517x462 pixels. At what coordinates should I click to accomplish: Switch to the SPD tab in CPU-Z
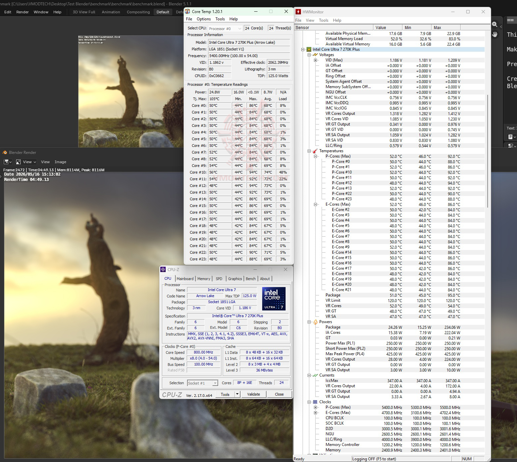coord(219,279)
